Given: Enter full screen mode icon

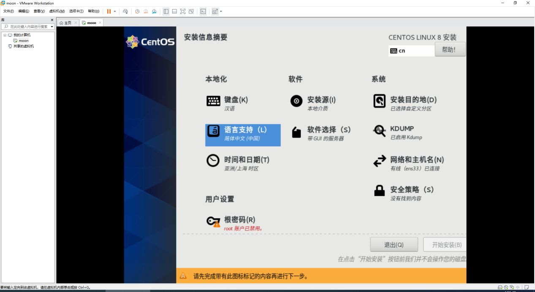Looking at the screenshot, I should [x=183, y=11].
